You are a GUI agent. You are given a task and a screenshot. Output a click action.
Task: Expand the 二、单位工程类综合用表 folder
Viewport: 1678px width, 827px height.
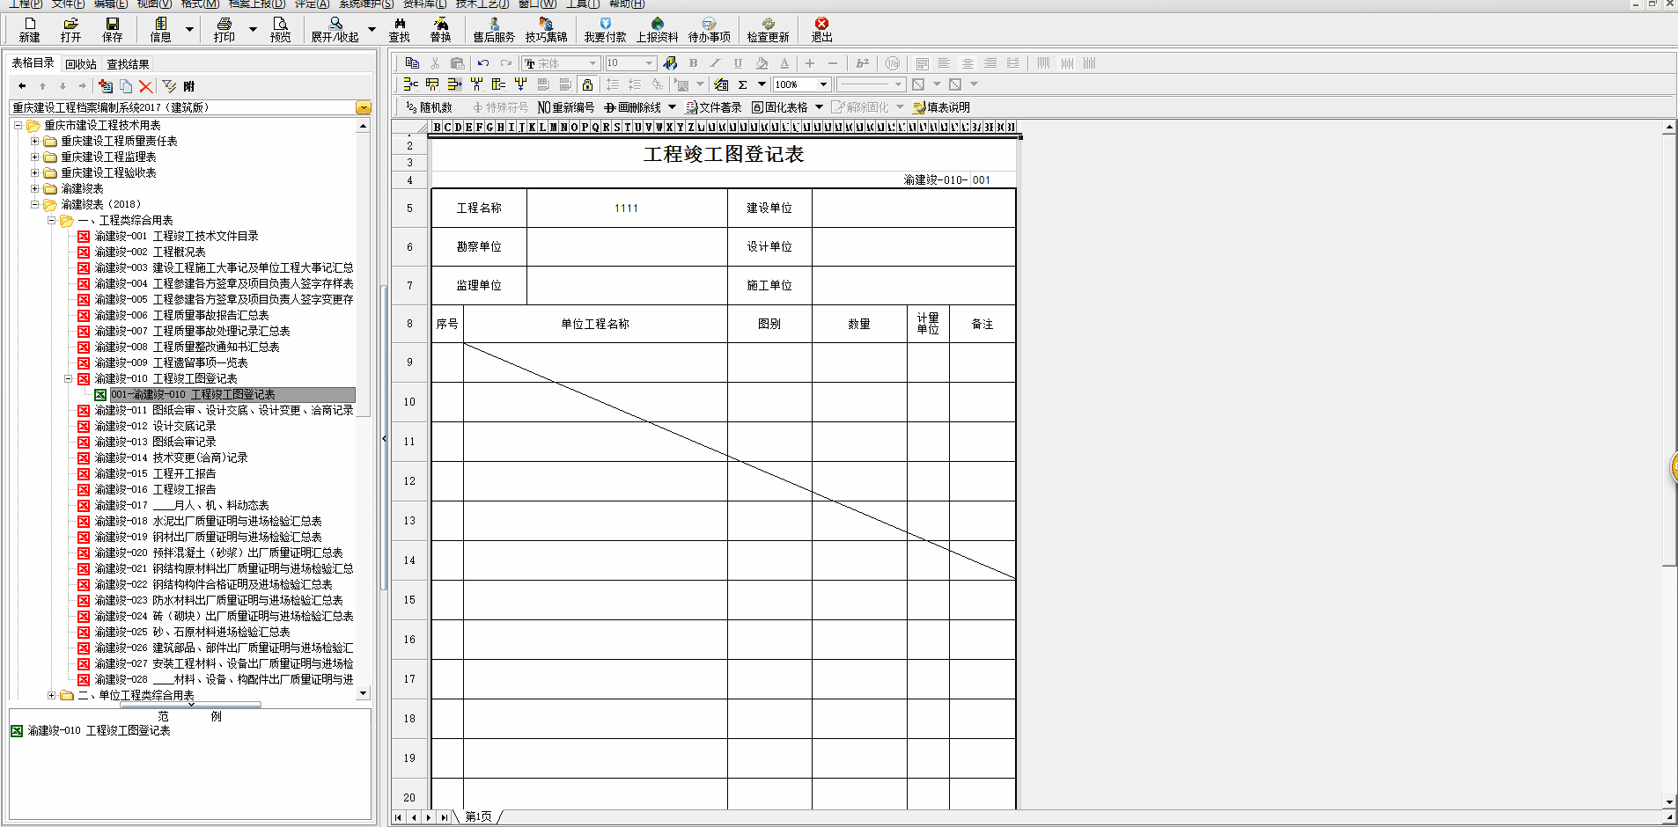pyautogui.click(x=52, y=695)
